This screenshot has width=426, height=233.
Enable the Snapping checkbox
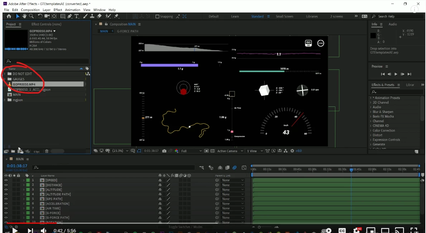point(157,16)
